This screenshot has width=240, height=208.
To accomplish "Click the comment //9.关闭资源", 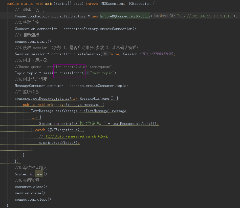I will click(x=27, y=180).
